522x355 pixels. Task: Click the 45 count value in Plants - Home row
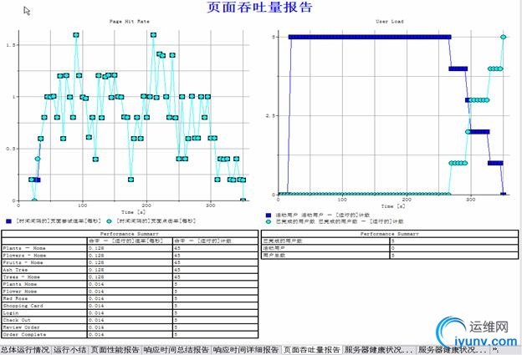pos(177,248)
